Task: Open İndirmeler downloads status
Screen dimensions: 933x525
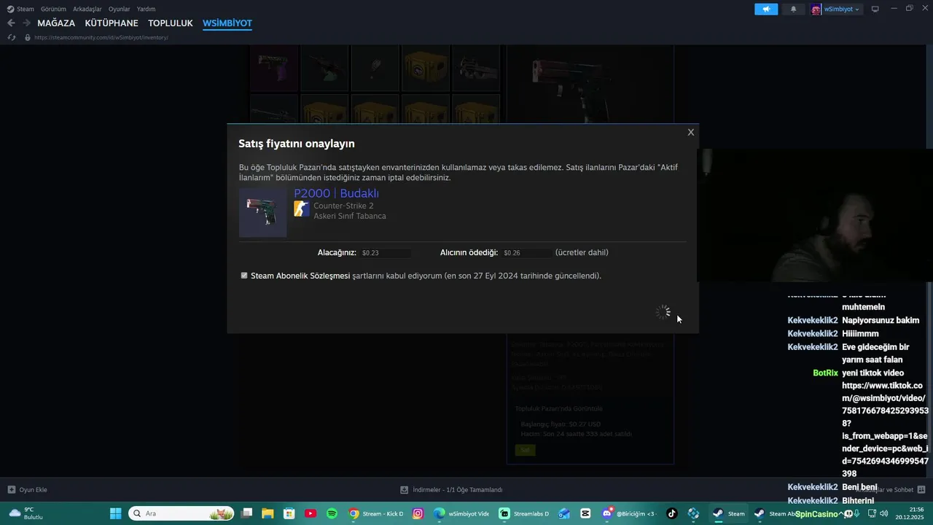Action: [451, 490]
